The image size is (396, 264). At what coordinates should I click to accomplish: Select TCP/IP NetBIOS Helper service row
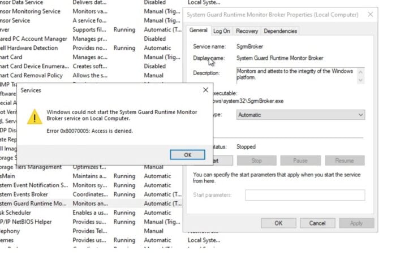(x=91, y=222)
